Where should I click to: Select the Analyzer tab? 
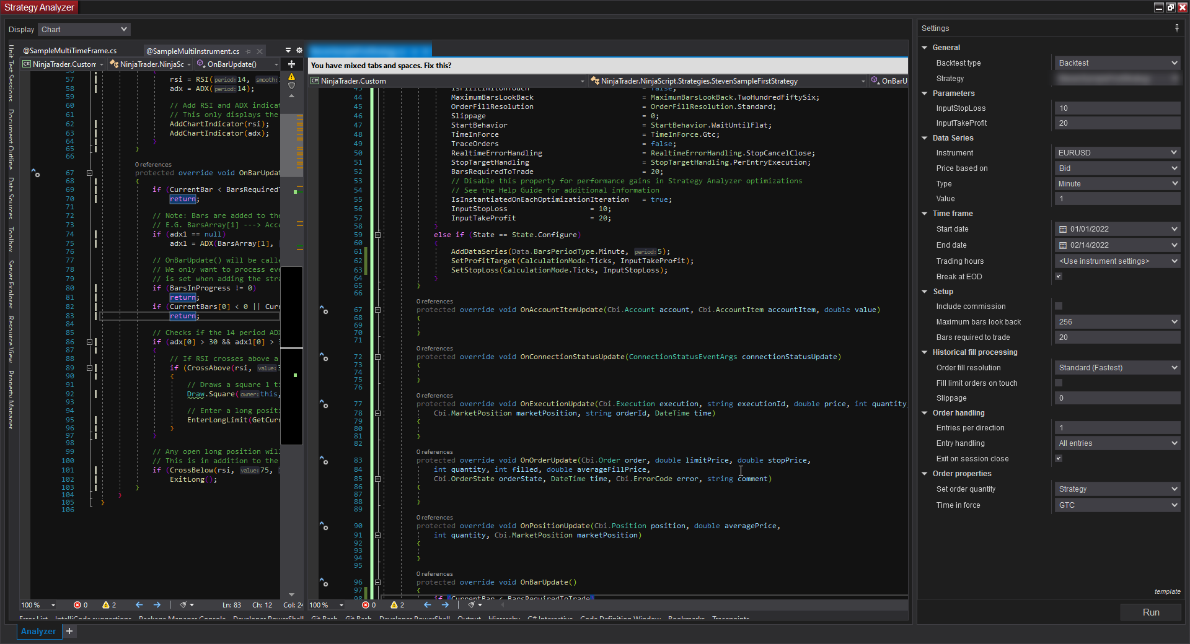(x=38, y=631)
